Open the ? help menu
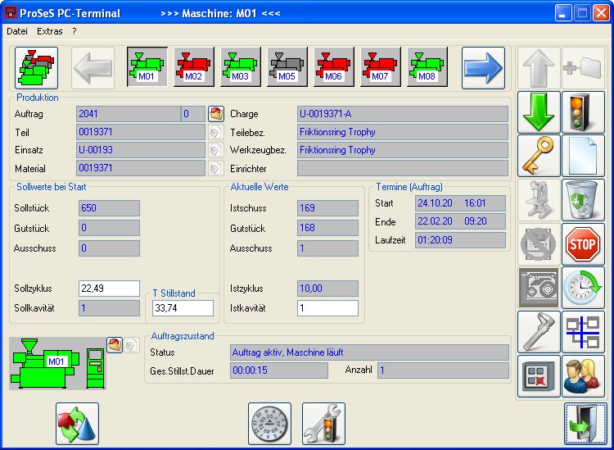 coord(74,31)
